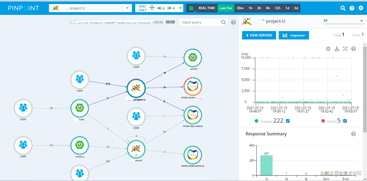Open the help icon beside Input query
Viewport: 367px width, 181px height.
point(233,22)
